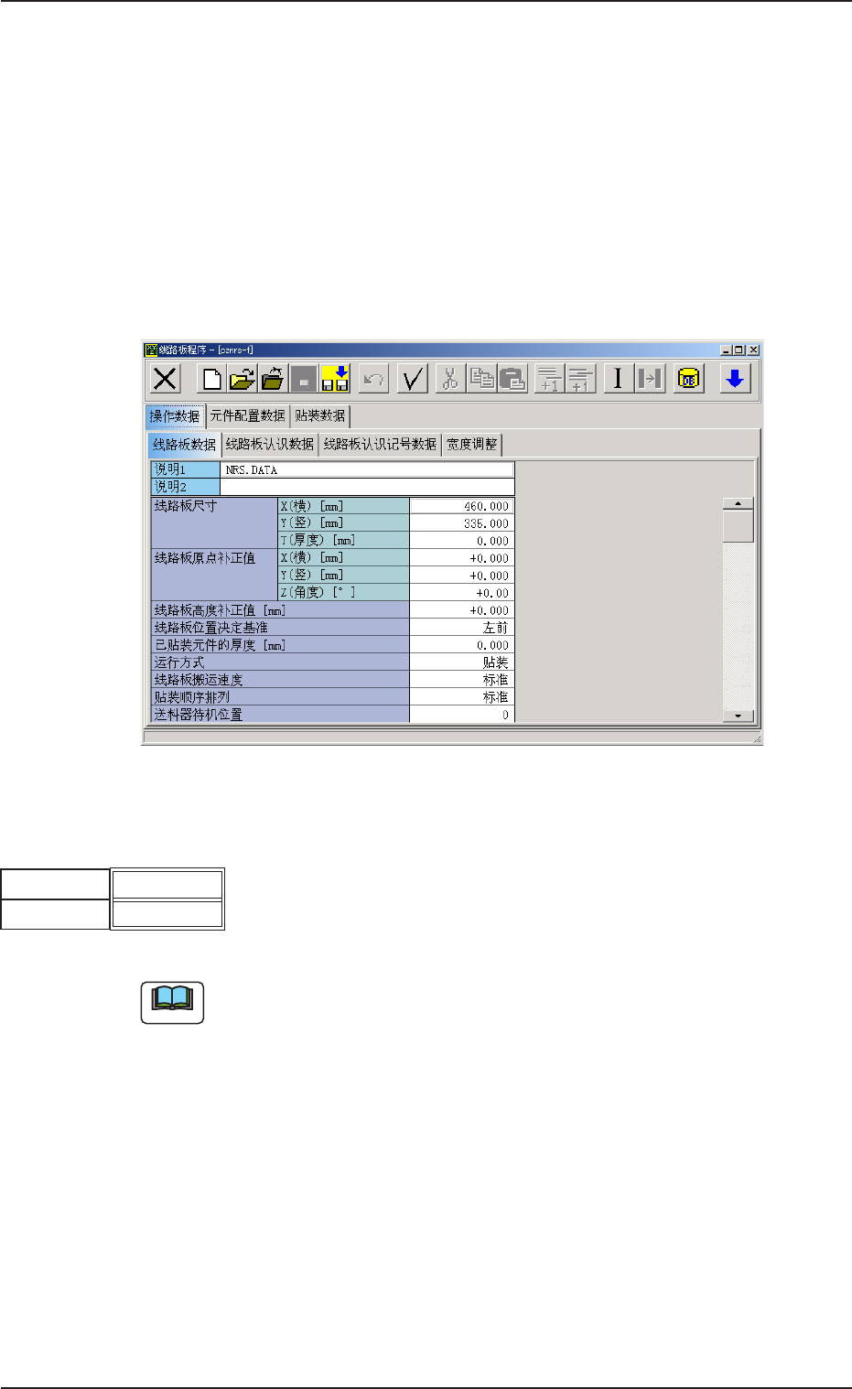The height and width of the screenshot is (1389, 852).
Task: Click the copy documents icon
Action: pyautogui.click(x=481, y=379)
